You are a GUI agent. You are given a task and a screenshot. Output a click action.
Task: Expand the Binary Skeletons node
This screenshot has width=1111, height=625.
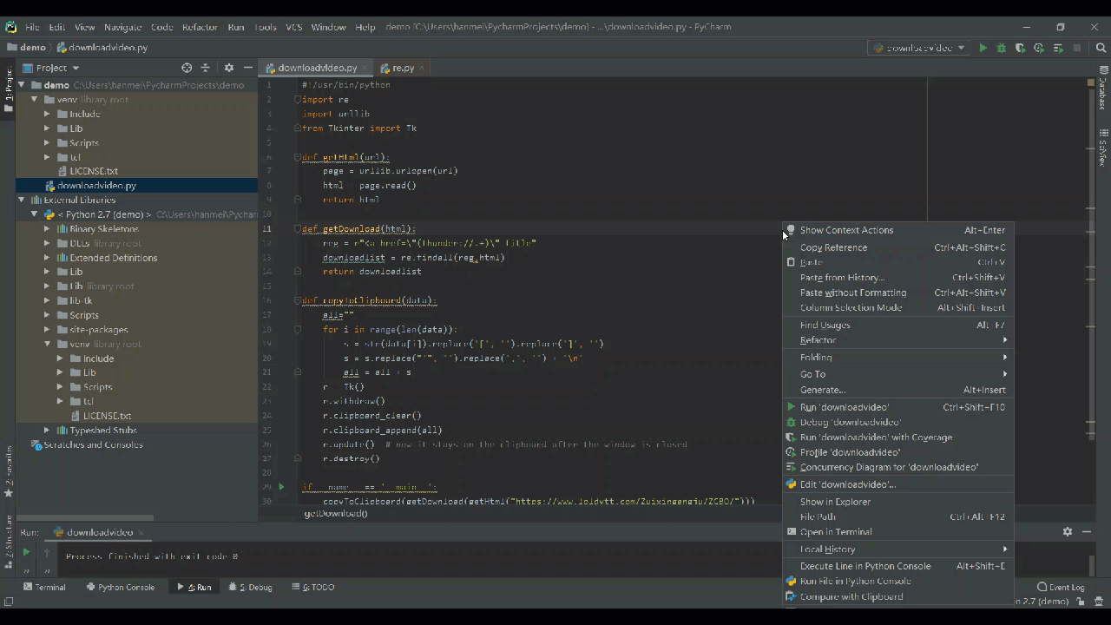(x=48, y=229)
